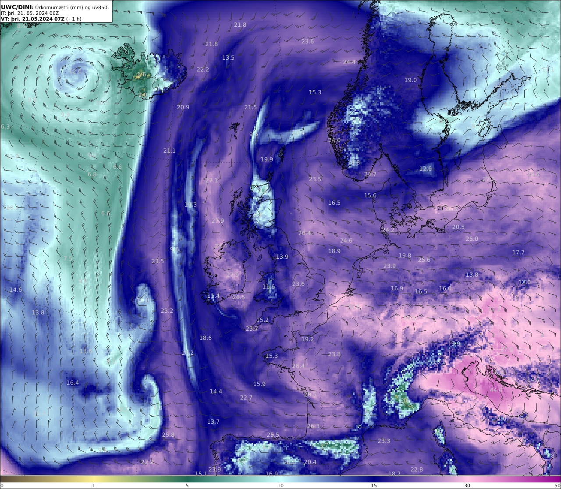Image resolution: width=561 pixels, height=489 pixels.
Task: Click the 24.0 value off southwest Norway
Action: click(x=334, y=140)
